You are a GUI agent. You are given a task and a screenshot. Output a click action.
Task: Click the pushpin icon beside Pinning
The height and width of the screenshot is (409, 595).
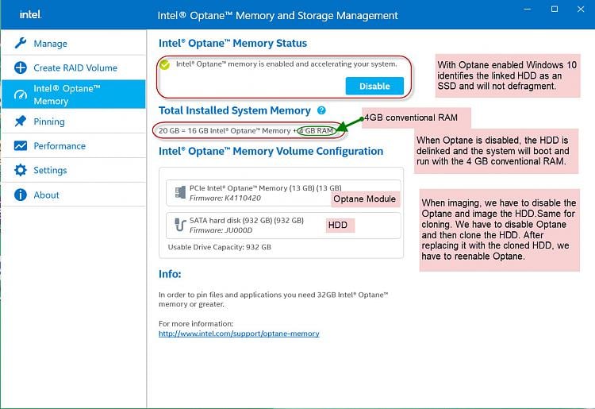(21, 122)
